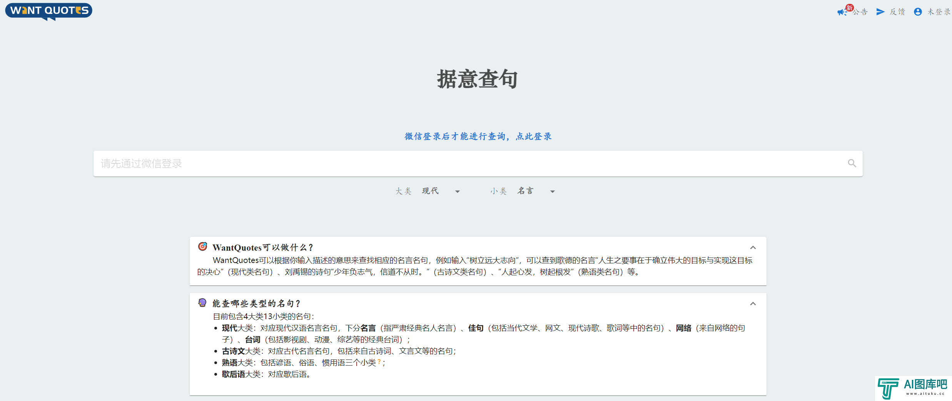Click the 未登录 login text

click(x=939, y=12)
